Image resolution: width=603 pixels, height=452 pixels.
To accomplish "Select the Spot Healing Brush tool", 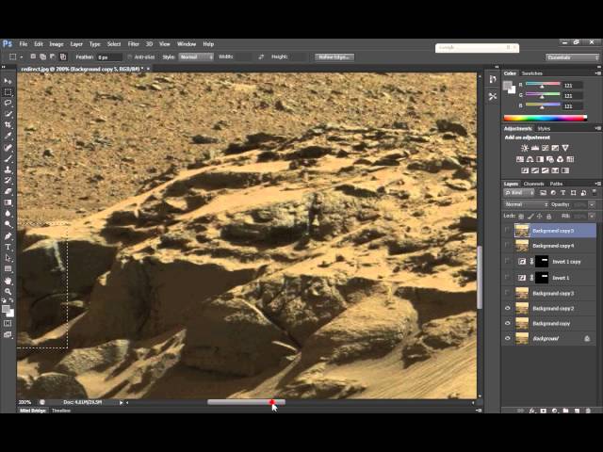I will 8,147.
